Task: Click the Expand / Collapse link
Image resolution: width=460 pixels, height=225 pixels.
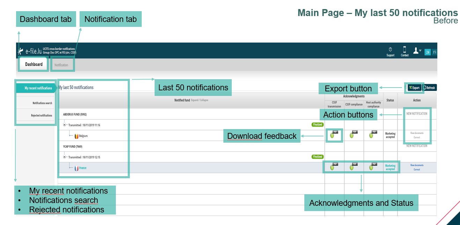Action: click(200, 100)
